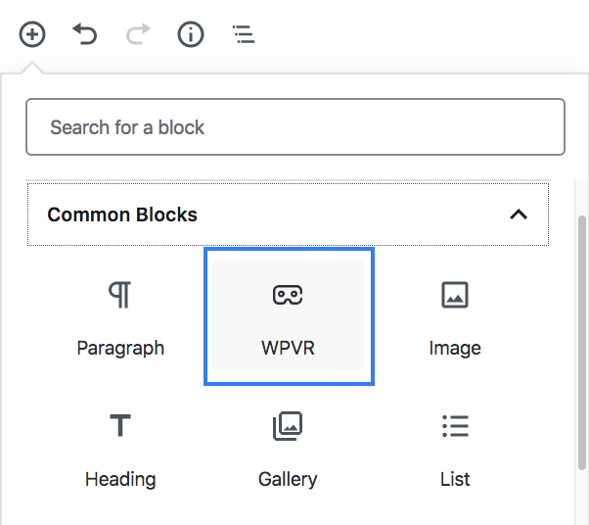589x525 pixels.
Task: Insert the WPVR headset icon block
Action: 288,295
